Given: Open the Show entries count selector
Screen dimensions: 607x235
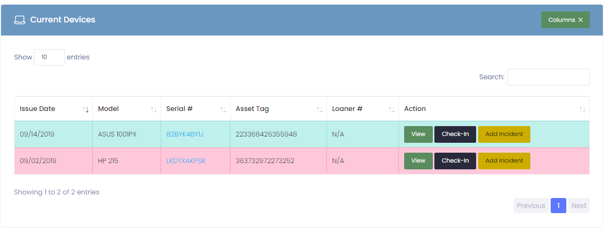Looking at the screenshot, I should point(49,57).
